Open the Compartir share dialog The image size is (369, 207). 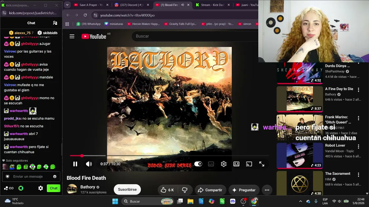click(x=210, y=190)
